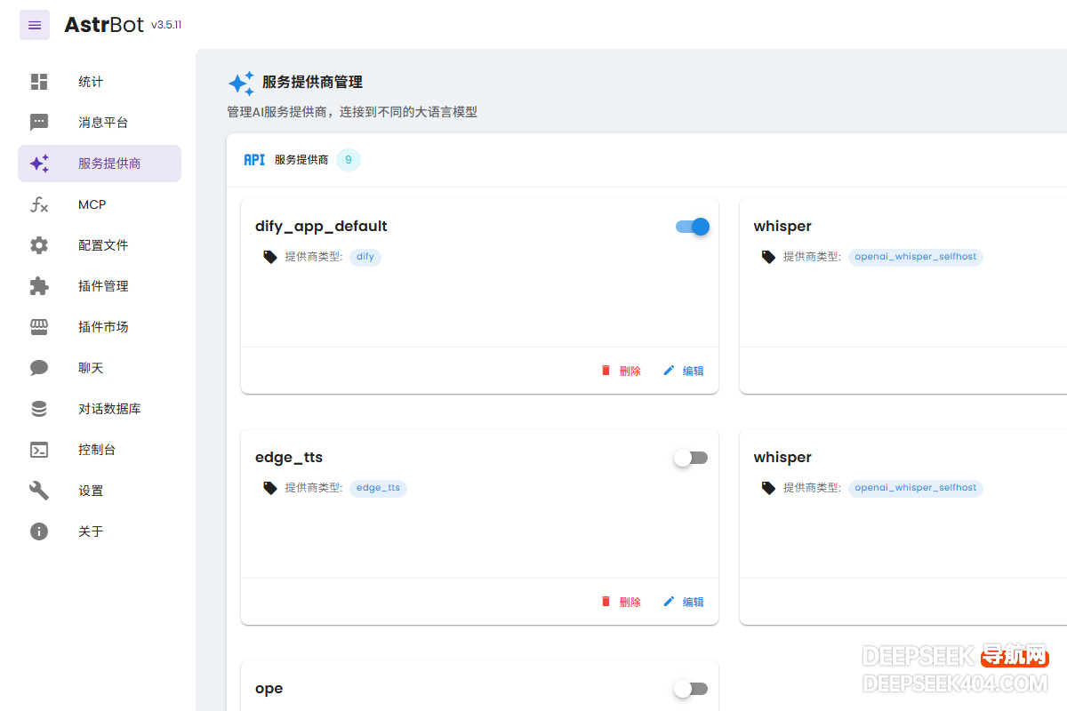Select 聊天 in the sidebar menu

tap(91, 368)
